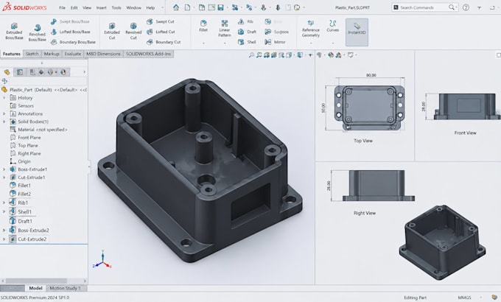Select the Rib feature tool
The width and height of the screenshot is (501, 302).
tap(245, 21)
